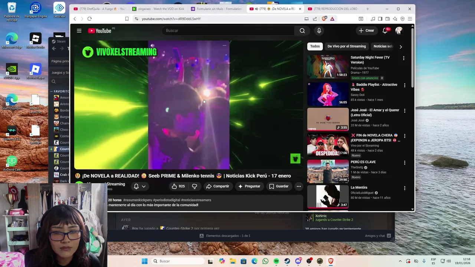The image size is (475, 267).
Task: Open Saturday Night Fever thumbnail
Action: [x=328, y=67]
